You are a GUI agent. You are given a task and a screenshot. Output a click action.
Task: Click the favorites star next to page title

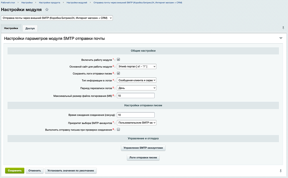[47, 10]
